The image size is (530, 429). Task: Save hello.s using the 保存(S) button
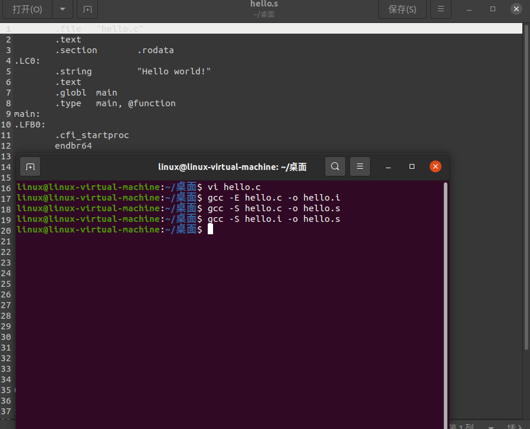[402, 9]
